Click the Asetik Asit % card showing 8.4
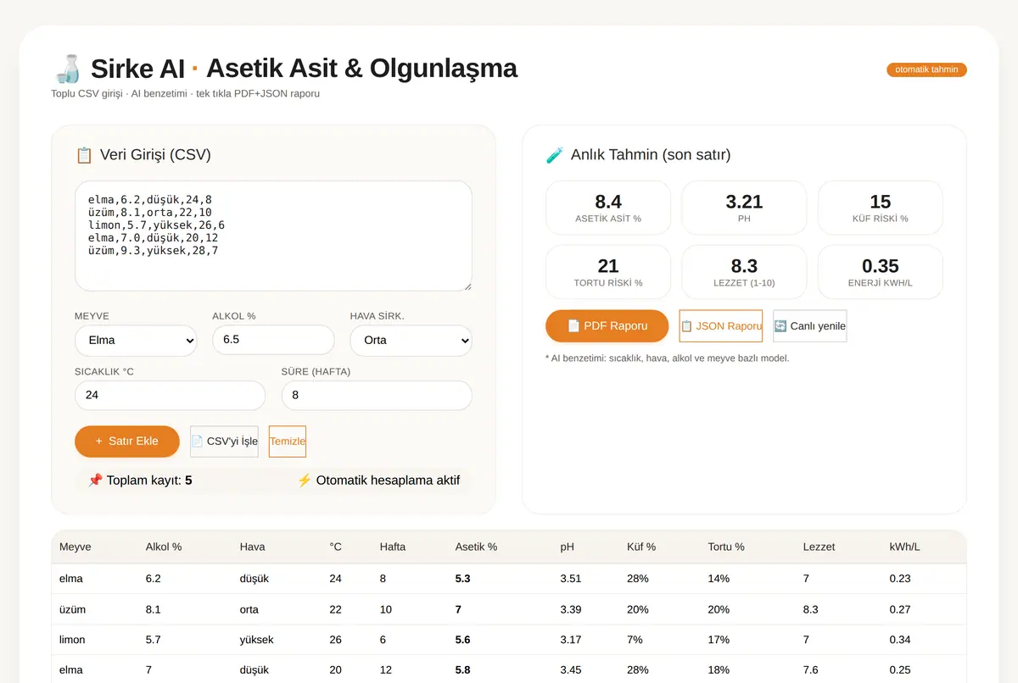Image resolution: width=1018 pixels, height=683 pixels. tap(608, 208)
